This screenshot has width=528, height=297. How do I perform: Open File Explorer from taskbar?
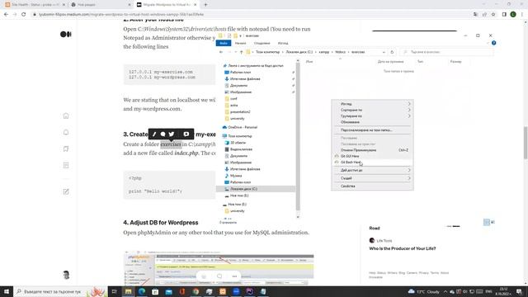[129, 291]
